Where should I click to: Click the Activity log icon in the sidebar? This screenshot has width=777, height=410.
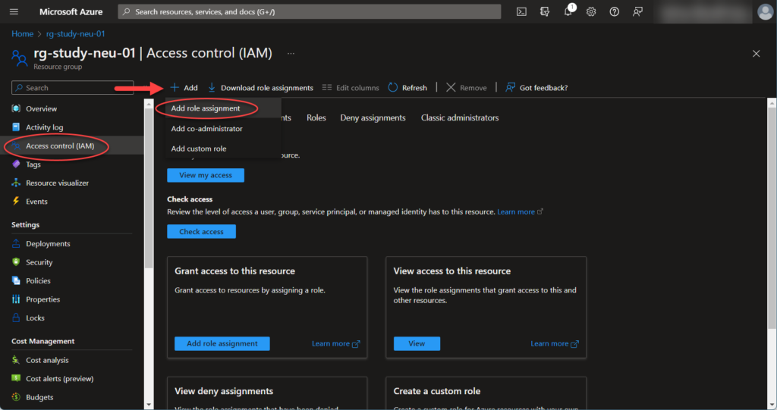[16, 127]
